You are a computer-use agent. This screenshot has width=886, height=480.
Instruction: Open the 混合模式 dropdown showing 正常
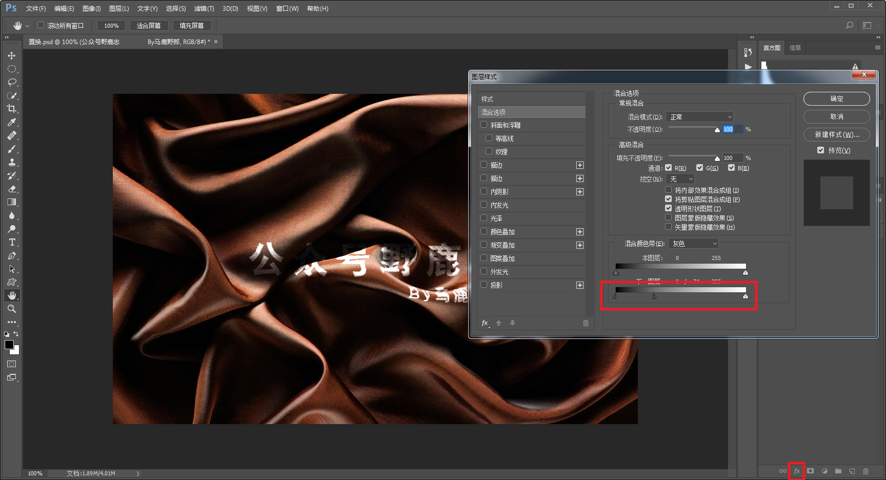(x=699, y=117)
